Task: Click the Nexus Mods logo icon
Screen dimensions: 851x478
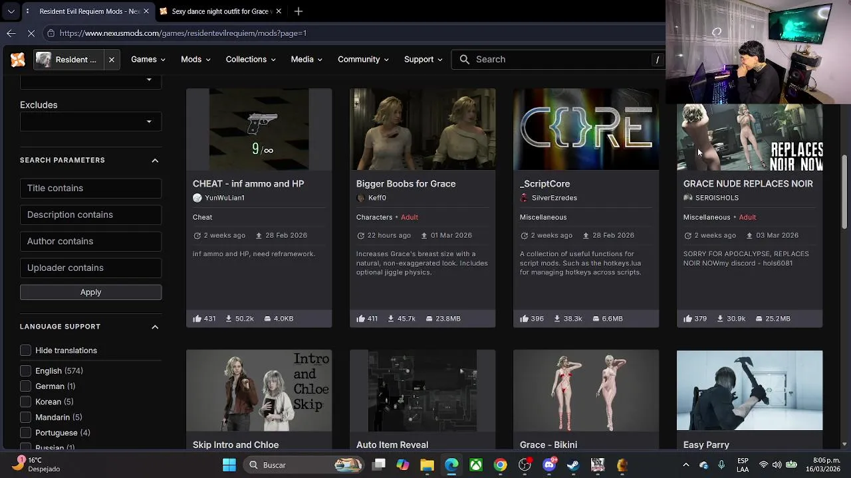Action: point(18,60)
